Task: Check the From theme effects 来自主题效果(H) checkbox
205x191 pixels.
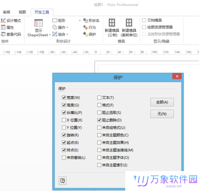Action: (99, 142)
